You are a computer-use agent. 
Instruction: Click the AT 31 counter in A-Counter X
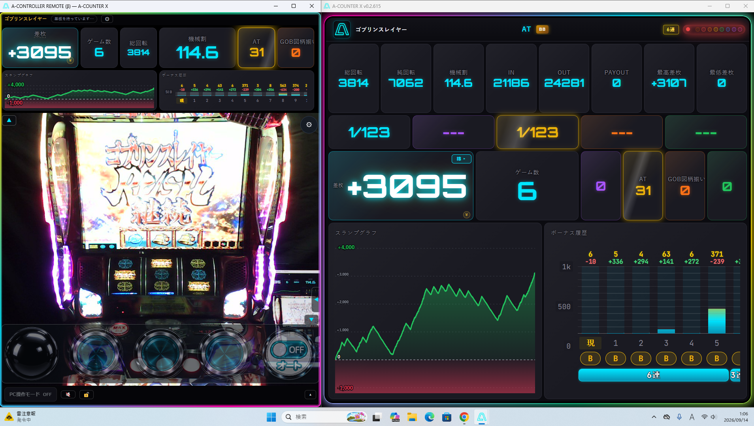(643, 186)
